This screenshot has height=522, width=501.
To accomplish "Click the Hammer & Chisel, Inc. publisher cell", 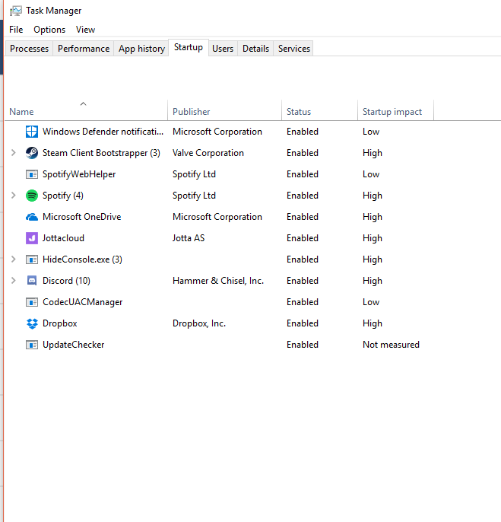I will [x=218, y=281].
